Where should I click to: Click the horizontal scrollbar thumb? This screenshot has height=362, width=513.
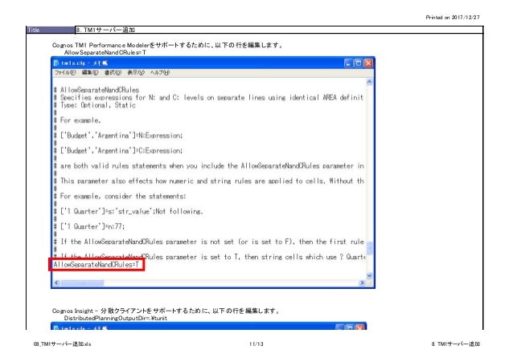[82, 283]
